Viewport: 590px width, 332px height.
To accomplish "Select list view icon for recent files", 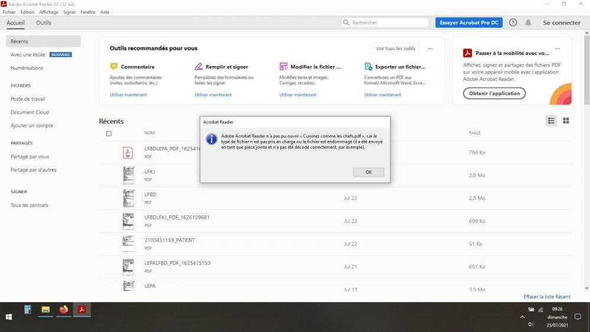I will tap(551, 121).
